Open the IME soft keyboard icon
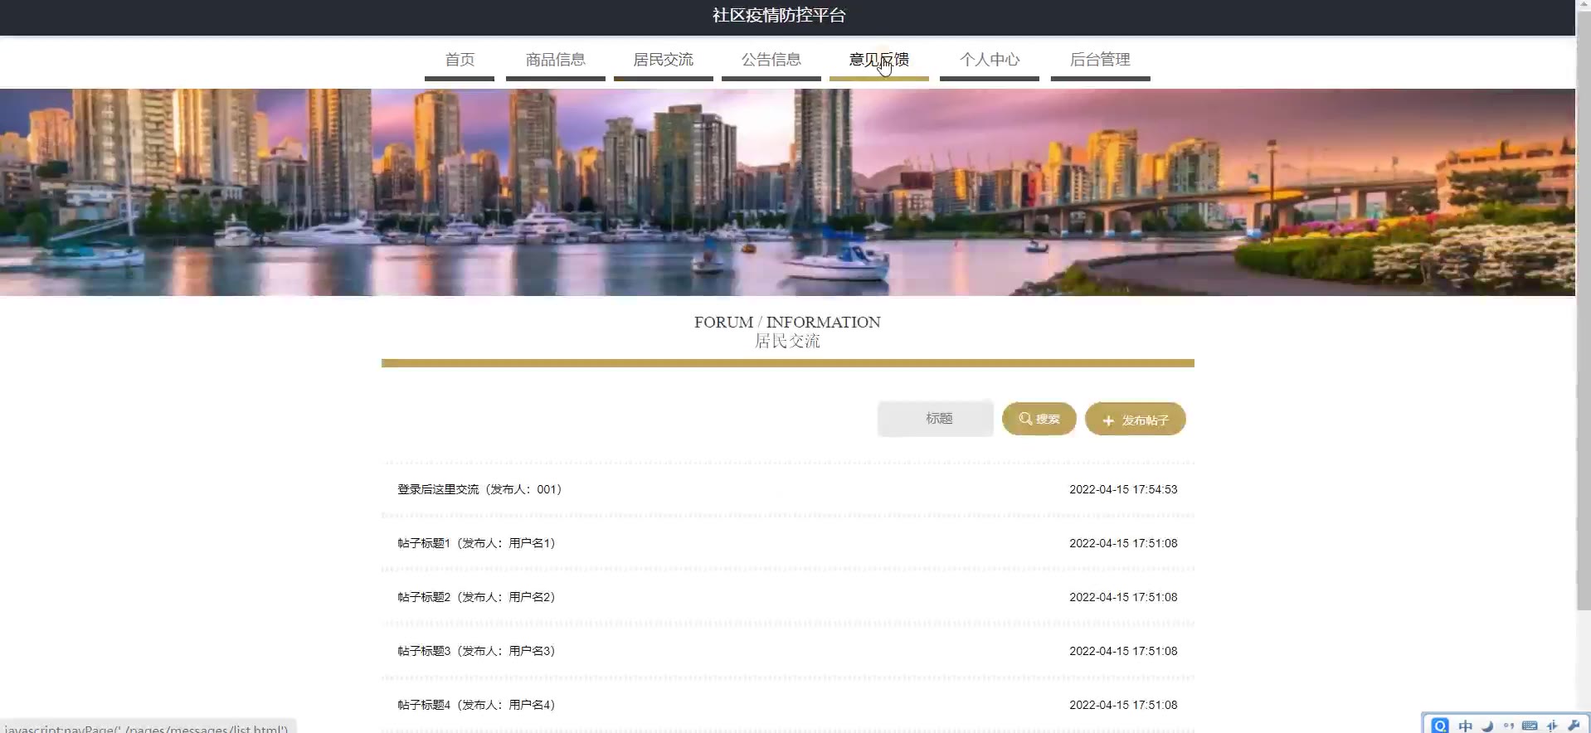Viewport: 1591px width, 733px height. point(1530,726)
